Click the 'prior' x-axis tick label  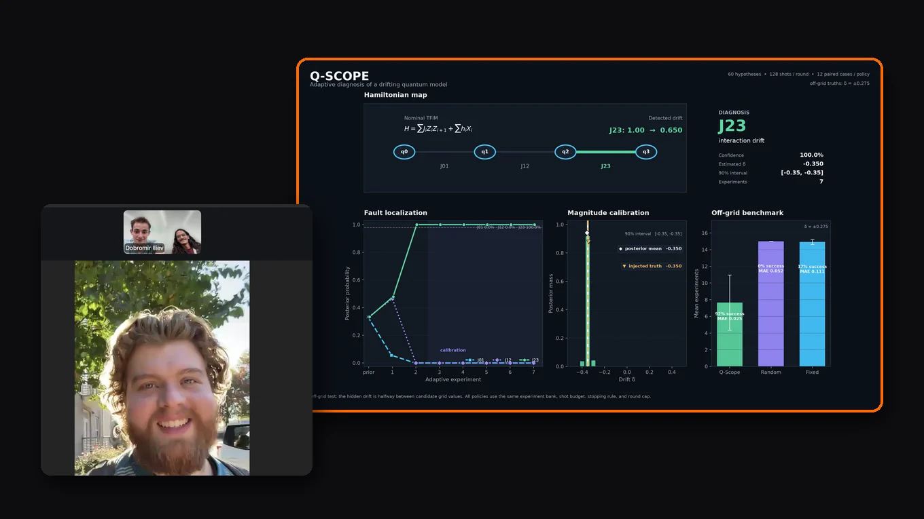point(368,372)
